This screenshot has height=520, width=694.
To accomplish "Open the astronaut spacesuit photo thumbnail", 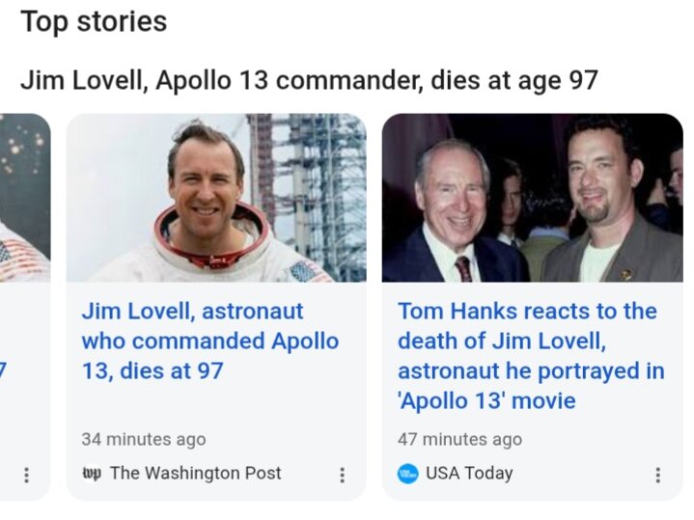I will tap(216, 198).
